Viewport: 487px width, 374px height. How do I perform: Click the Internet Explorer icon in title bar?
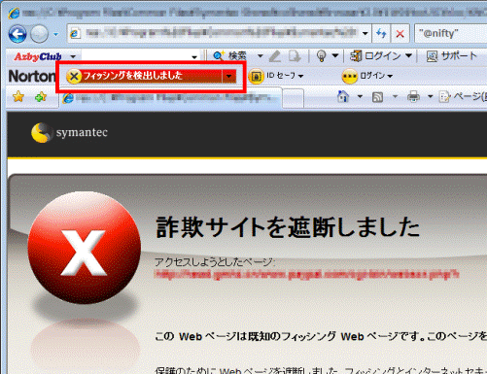click(14, 13)
